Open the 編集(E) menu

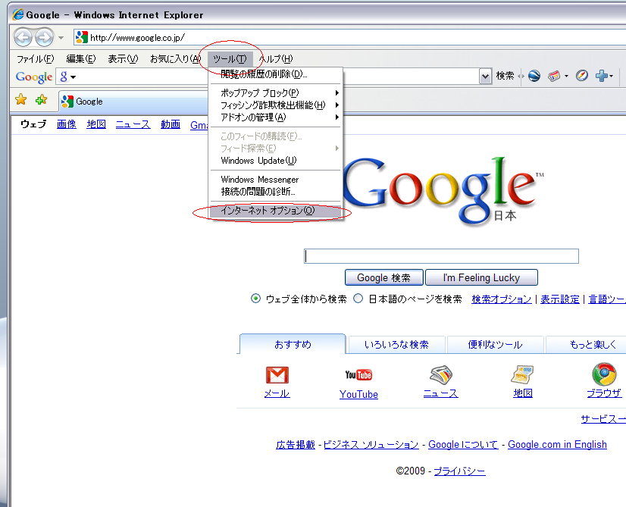[x=81, y=59]
